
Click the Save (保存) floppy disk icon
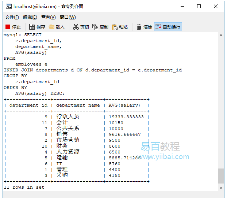pos(32,27)
